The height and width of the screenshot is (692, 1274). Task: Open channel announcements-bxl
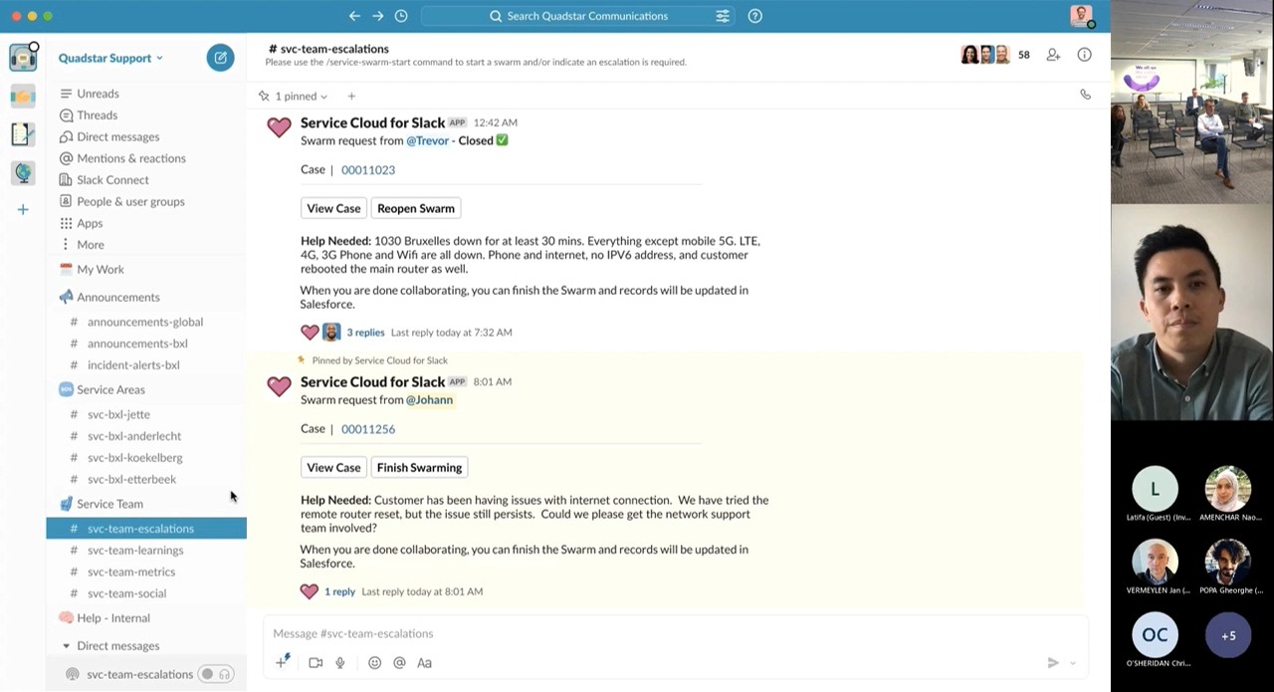pos(137,344)
